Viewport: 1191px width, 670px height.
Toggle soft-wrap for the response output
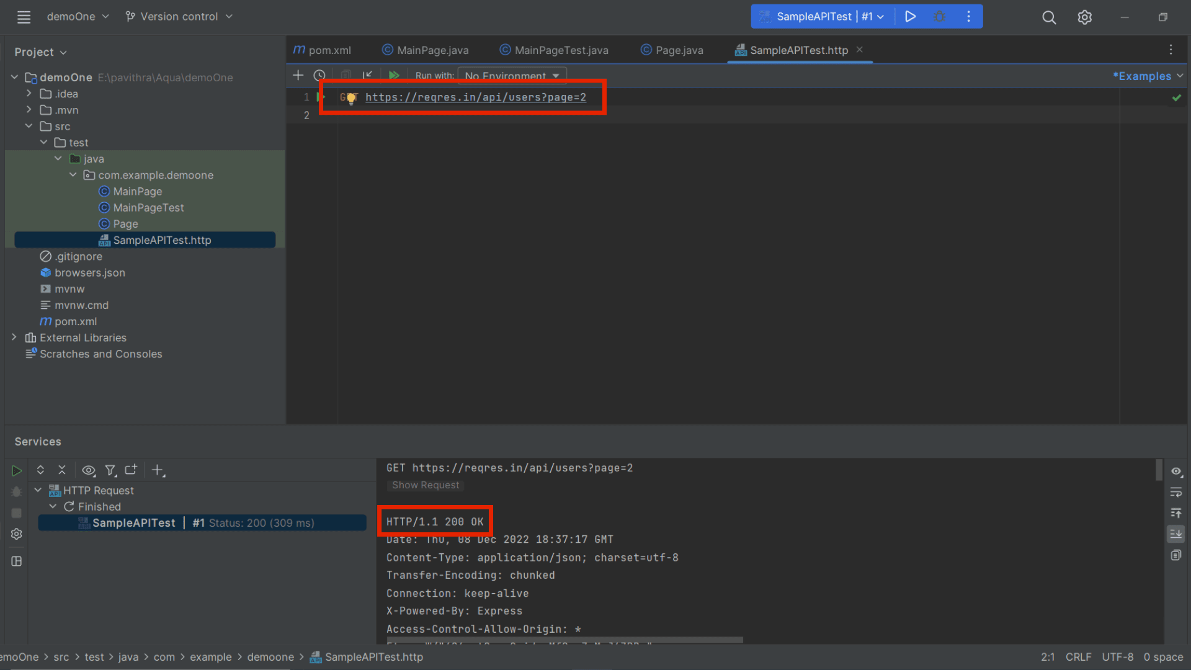point(1177,492)
